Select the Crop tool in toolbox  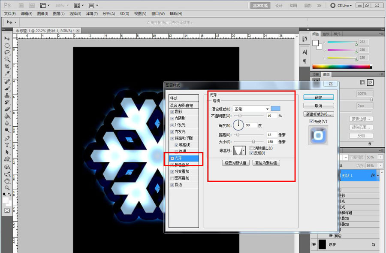point(7,67)
